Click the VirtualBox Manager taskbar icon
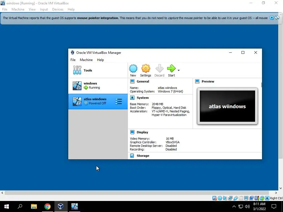 pos(61,206)
